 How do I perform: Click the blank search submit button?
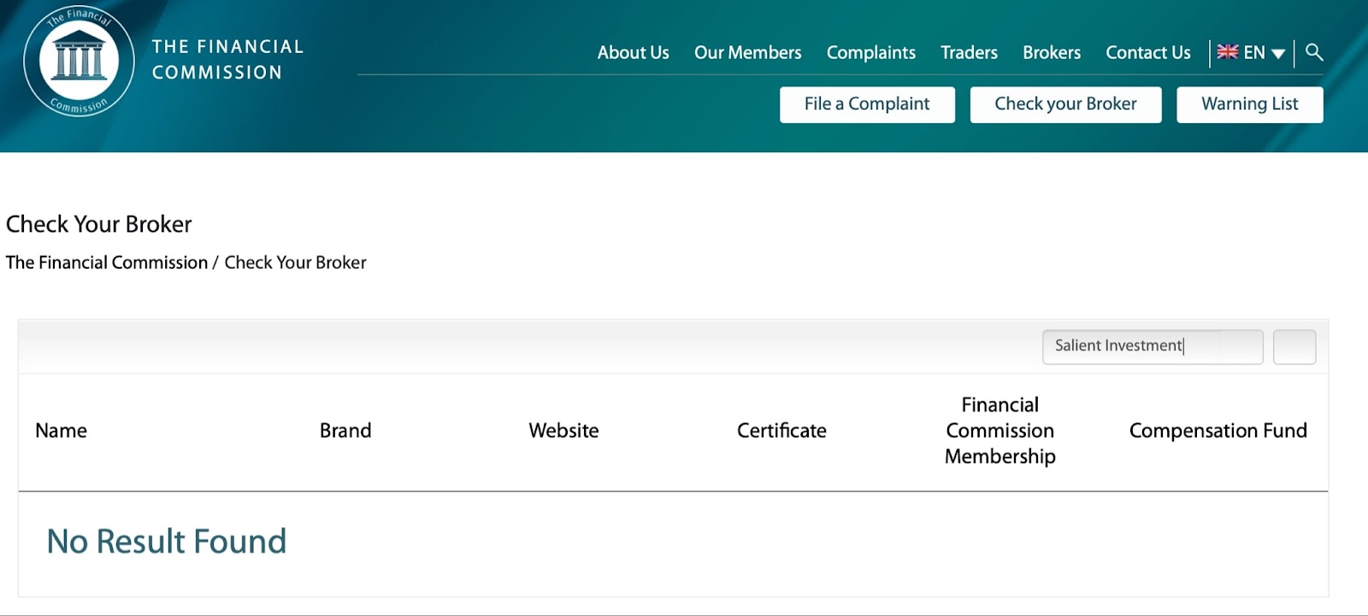pyautogui.click(x=1294, y=346)
